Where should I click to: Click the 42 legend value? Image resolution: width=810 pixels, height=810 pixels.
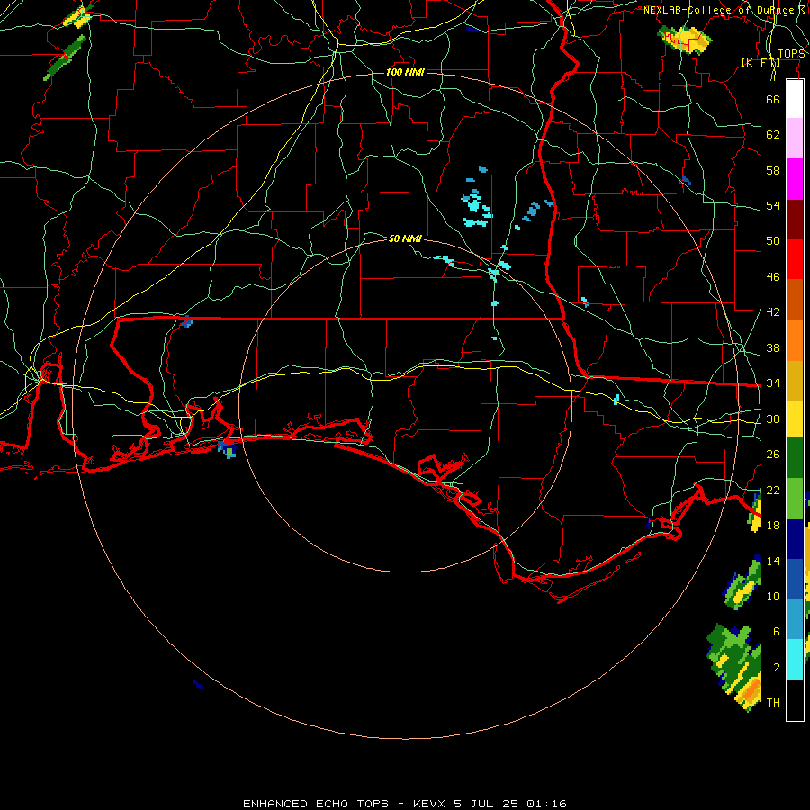pyautogui.click(x=773, y=312)
